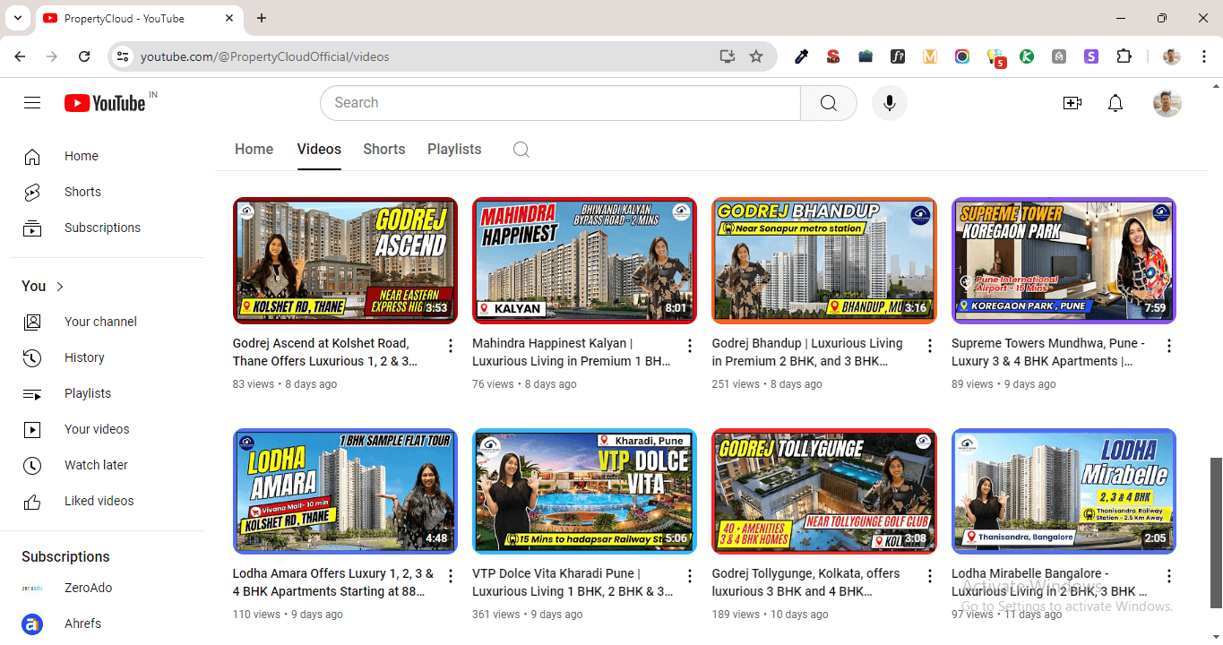Open tab search dropdown arrow

(x=17, y=18)
